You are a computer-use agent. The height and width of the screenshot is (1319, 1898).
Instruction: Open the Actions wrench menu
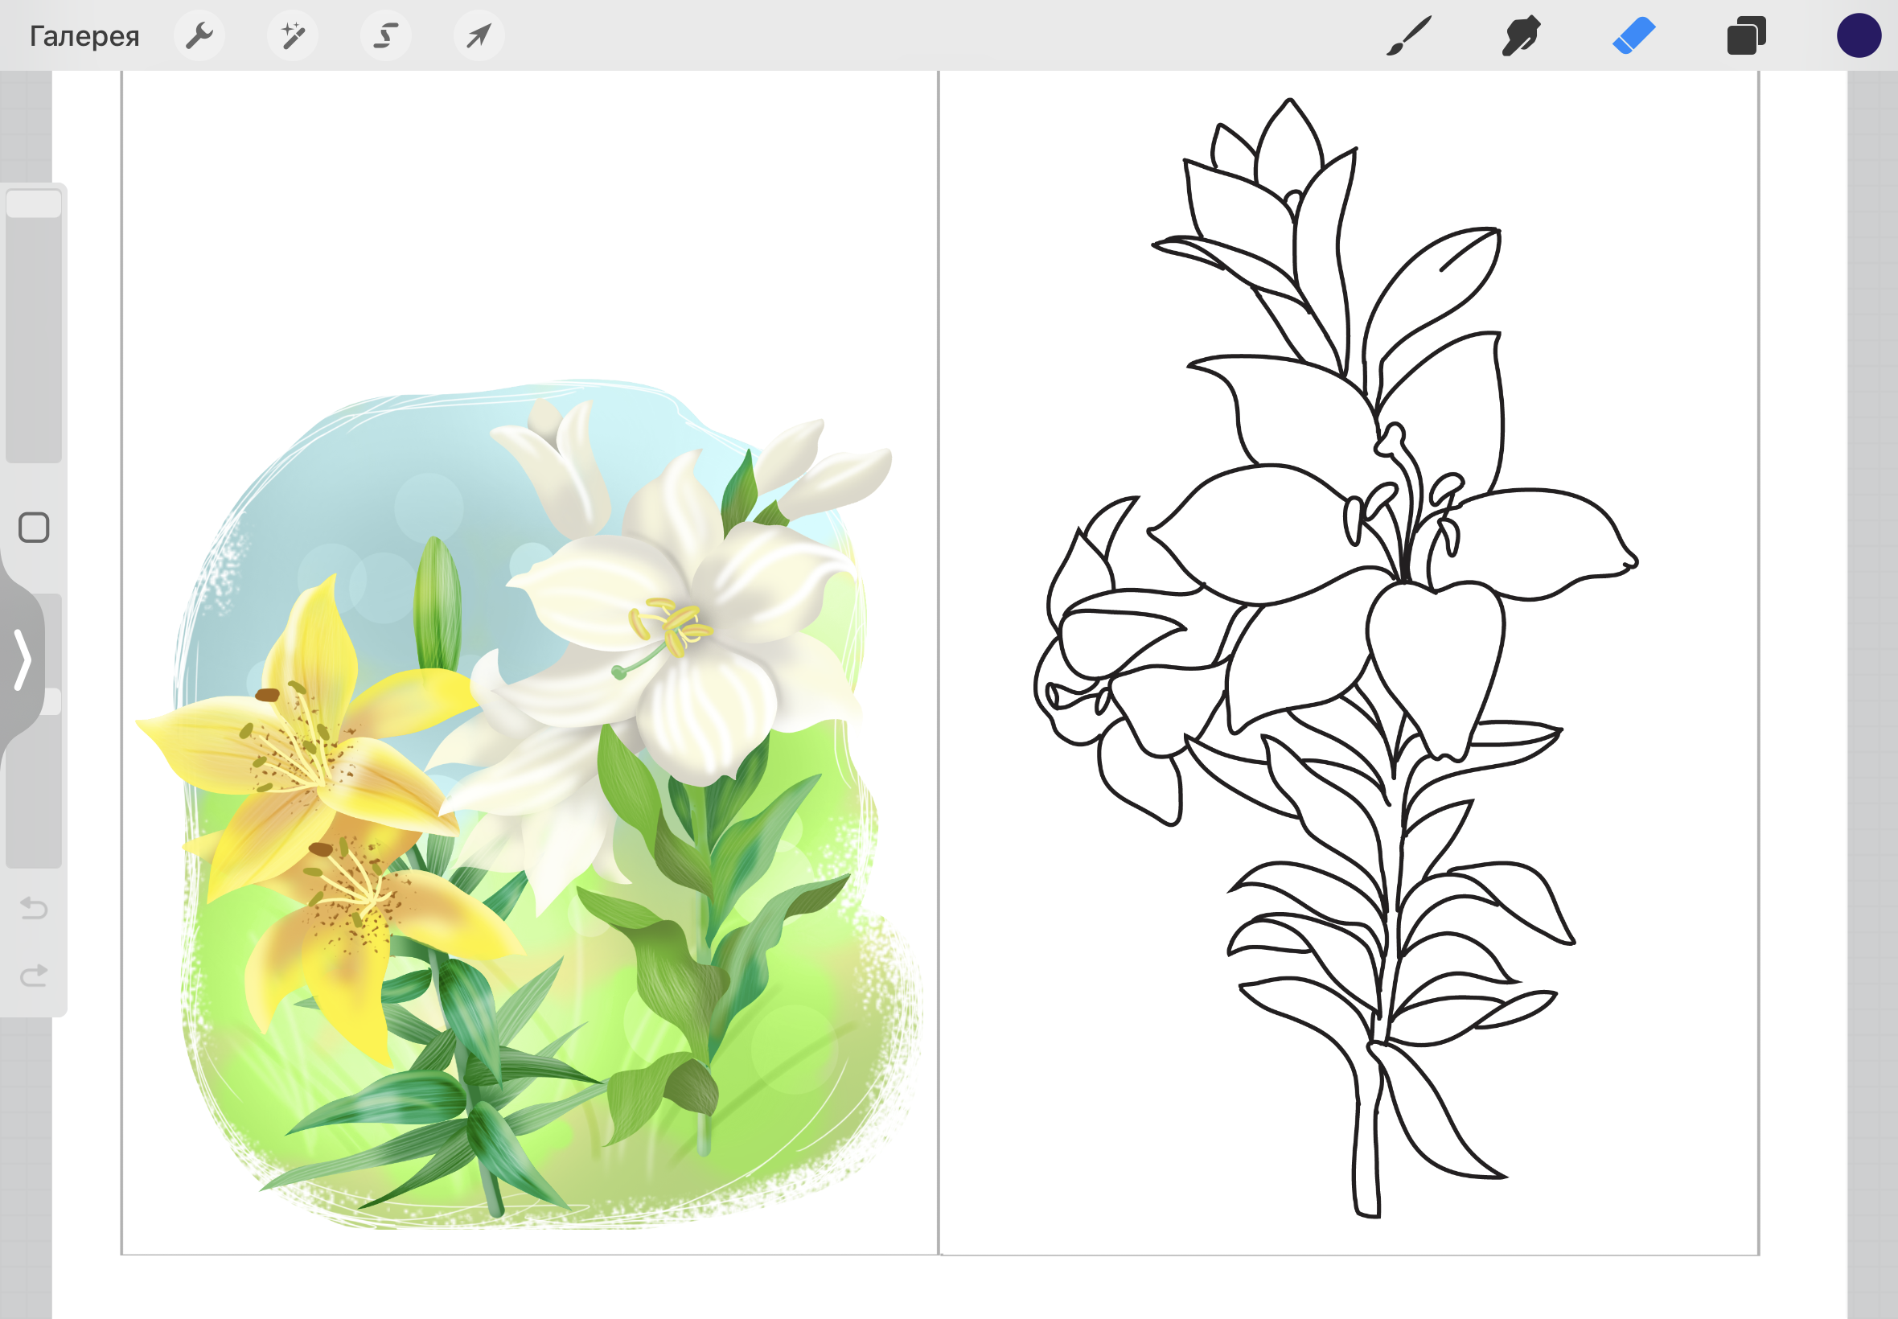coord(199,36)
